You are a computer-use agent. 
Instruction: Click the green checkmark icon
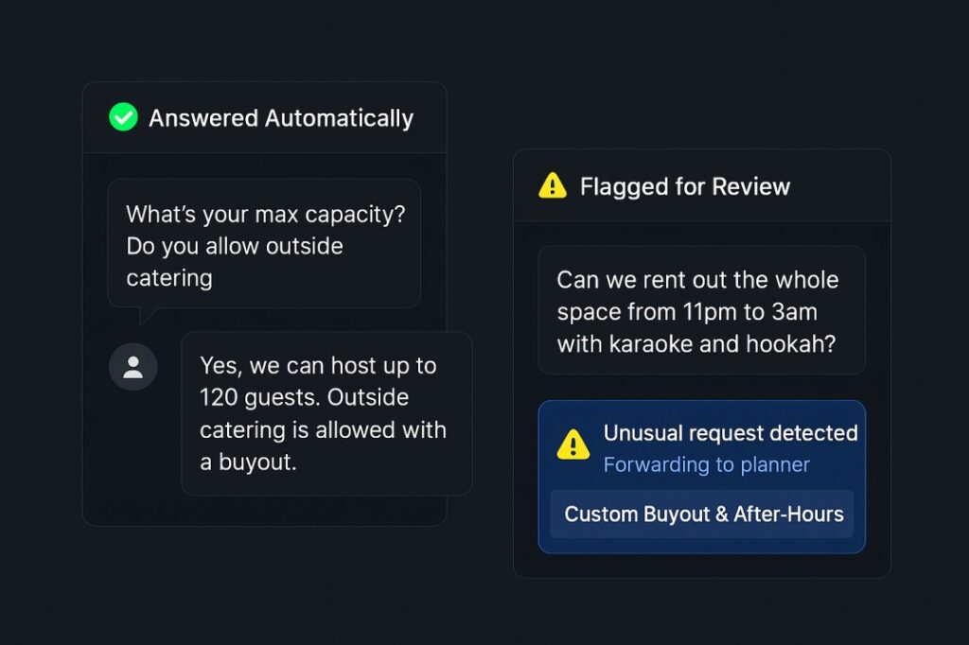click(123, 117)
